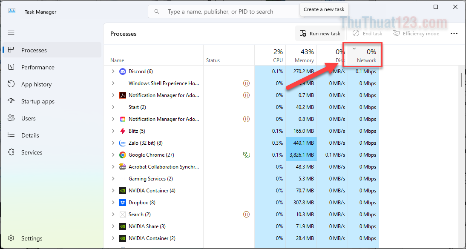Viewport: 466px width, 249px height.
Task: Open the Services tab
Action: point(52,152)
